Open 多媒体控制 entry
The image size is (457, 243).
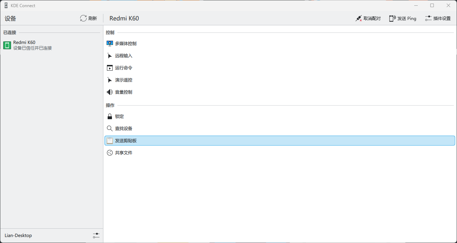(x=280, y=44)
